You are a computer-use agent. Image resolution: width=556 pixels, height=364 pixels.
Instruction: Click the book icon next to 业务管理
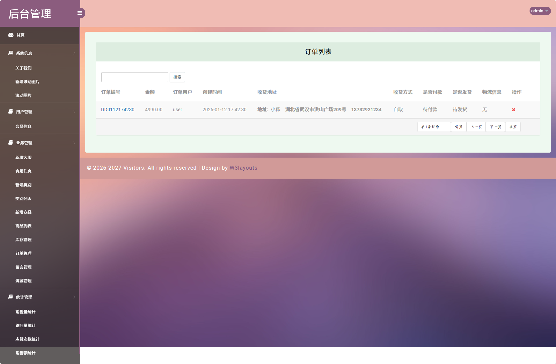pos(11,143)
